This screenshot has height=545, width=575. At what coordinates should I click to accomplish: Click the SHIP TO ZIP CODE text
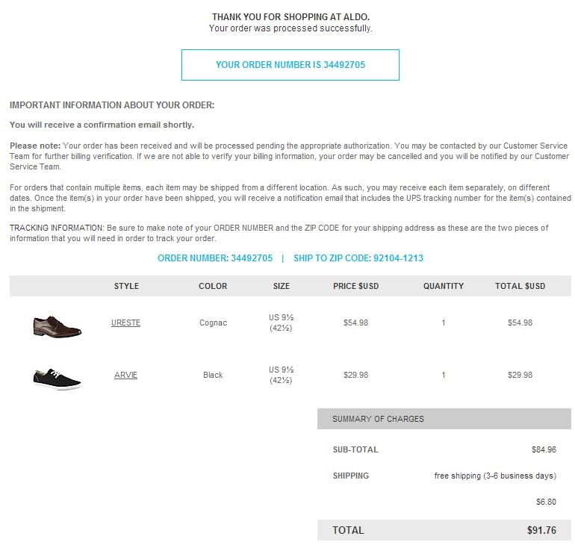point(358,258)
